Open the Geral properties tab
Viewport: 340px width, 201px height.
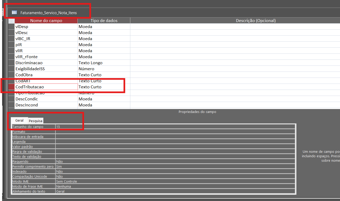pos(19,121)
